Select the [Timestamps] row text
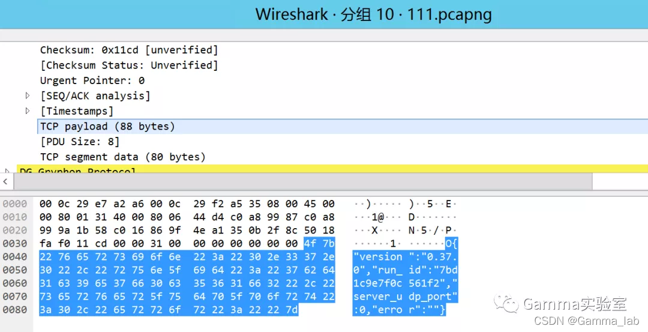Image resolution: width=648 pixels, height=332 pixels. (x=76, y=111)
